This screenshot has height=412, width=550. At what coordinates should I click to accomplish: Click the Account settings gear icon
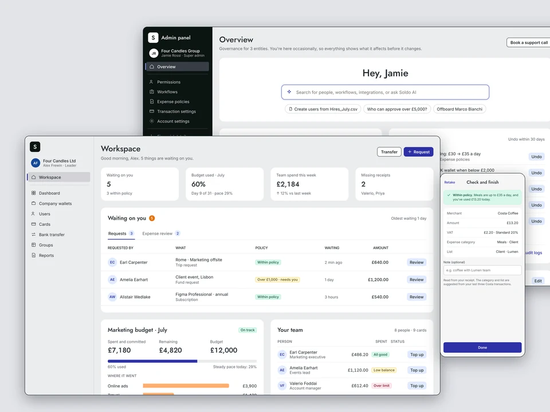tap(151, 121)
